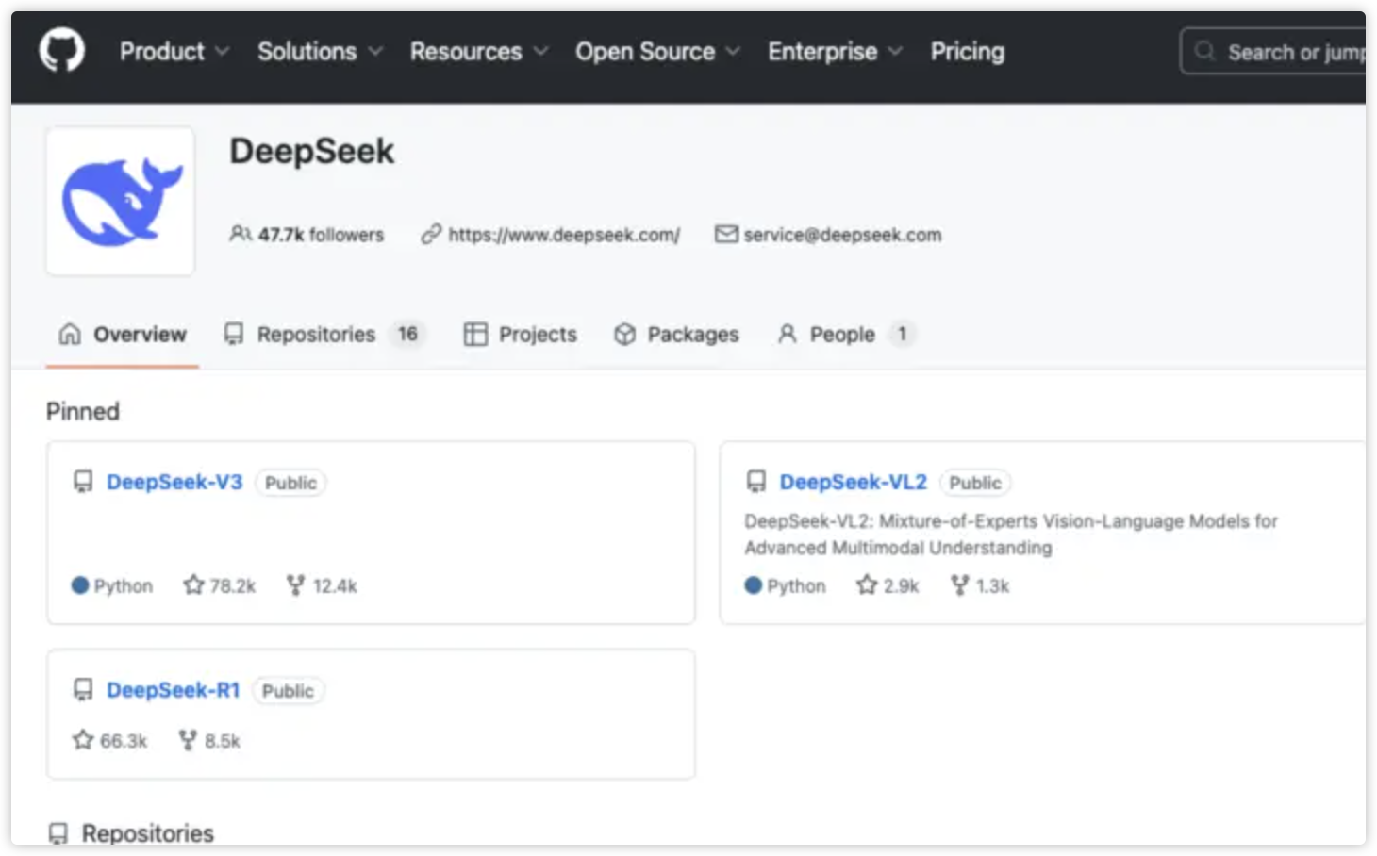Focus the Search or jump to field
This screenshot has width=1377, height=856.
point(1273,52)
